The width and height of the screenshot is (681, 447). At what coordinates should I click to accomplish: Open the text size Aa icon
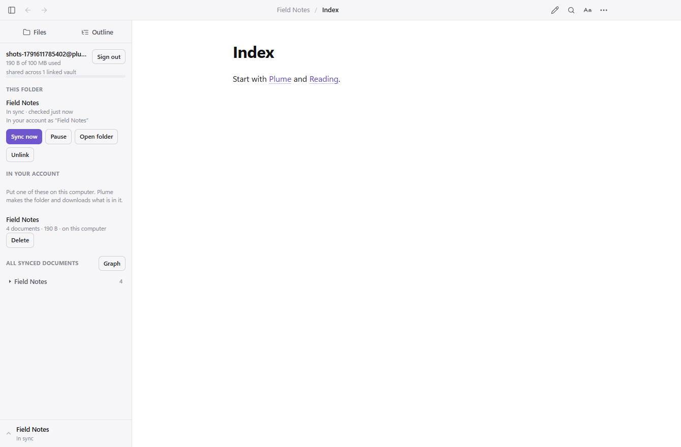coord(587,10)
